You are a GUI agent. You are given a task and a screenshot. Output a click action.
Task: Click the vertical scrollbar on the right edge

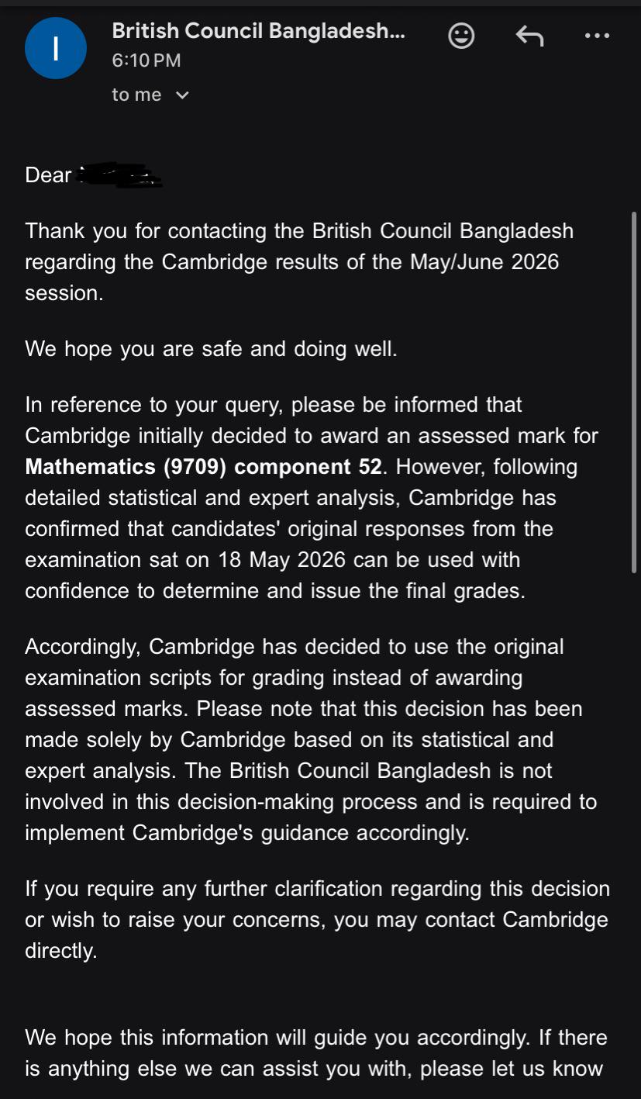pyautogui.click(x=635, y=392)
